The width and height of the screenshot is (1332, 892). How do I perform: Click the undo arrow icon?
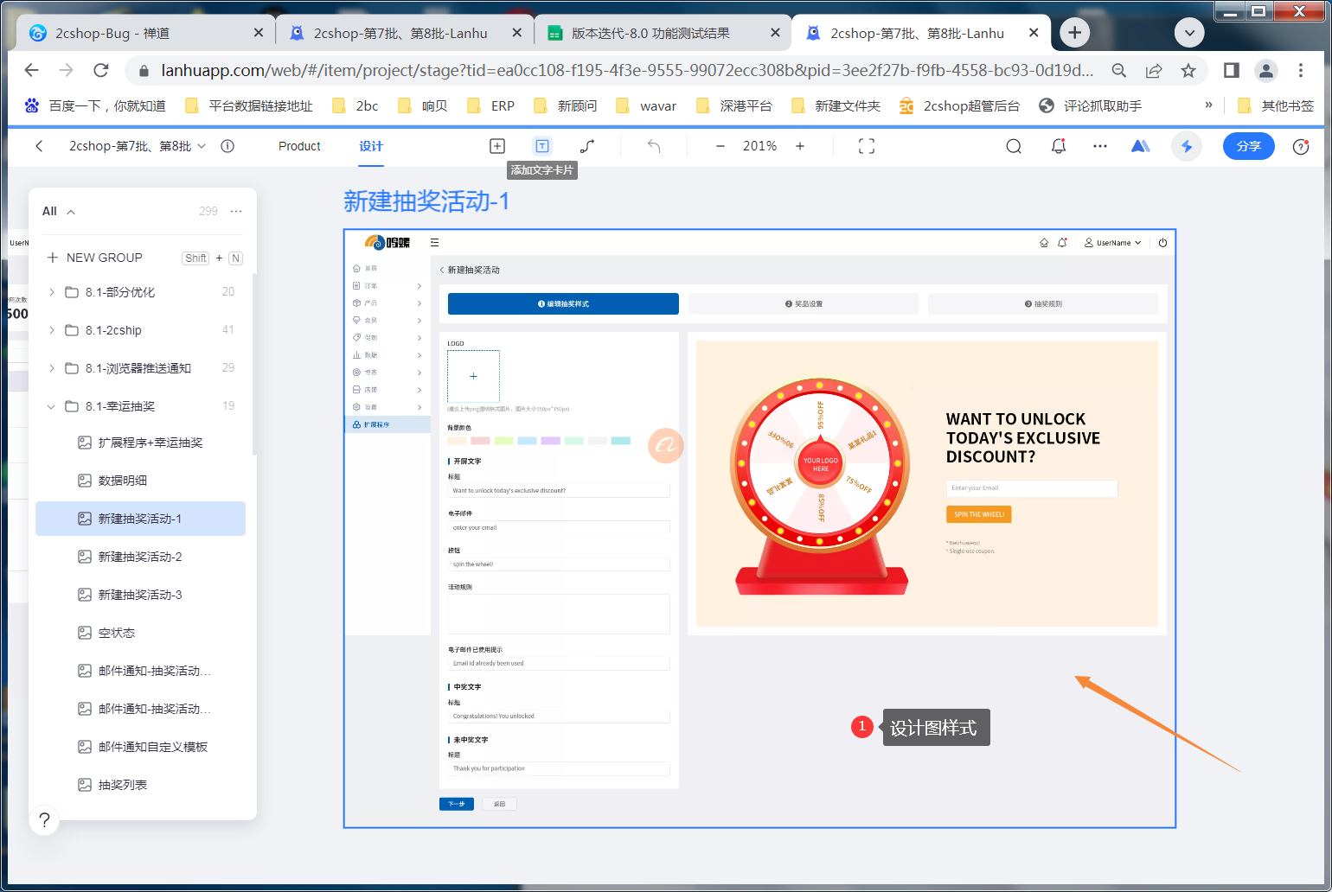(x=654, y=146)
